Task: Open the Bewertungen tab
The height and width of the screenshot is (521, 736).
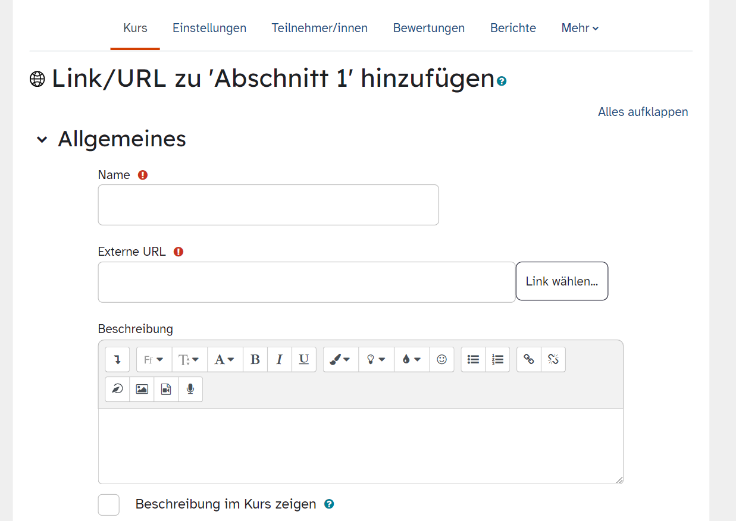Action: (x=428, y=28)
